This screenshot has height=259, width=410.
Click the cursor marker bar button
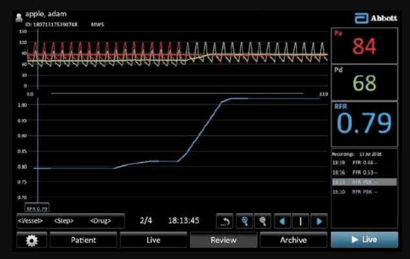pos(301,221)
